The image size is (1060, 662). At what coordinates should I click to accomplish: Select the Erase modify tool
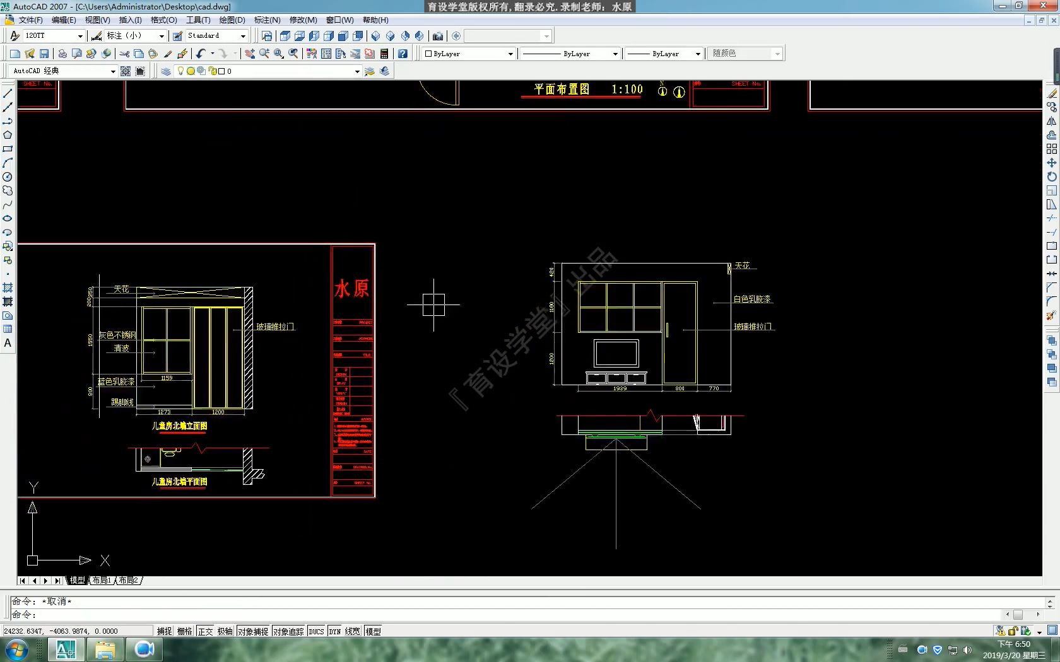tap(1051, 93)
